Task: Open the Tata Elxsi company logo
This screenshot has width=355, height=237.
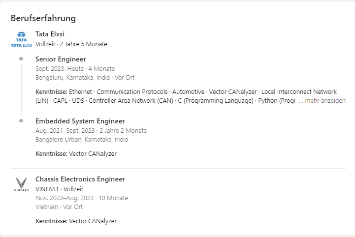Action: [22, 39]
